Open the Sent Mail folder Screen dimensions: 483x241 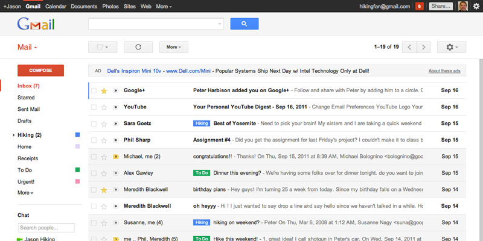[28, 109]
